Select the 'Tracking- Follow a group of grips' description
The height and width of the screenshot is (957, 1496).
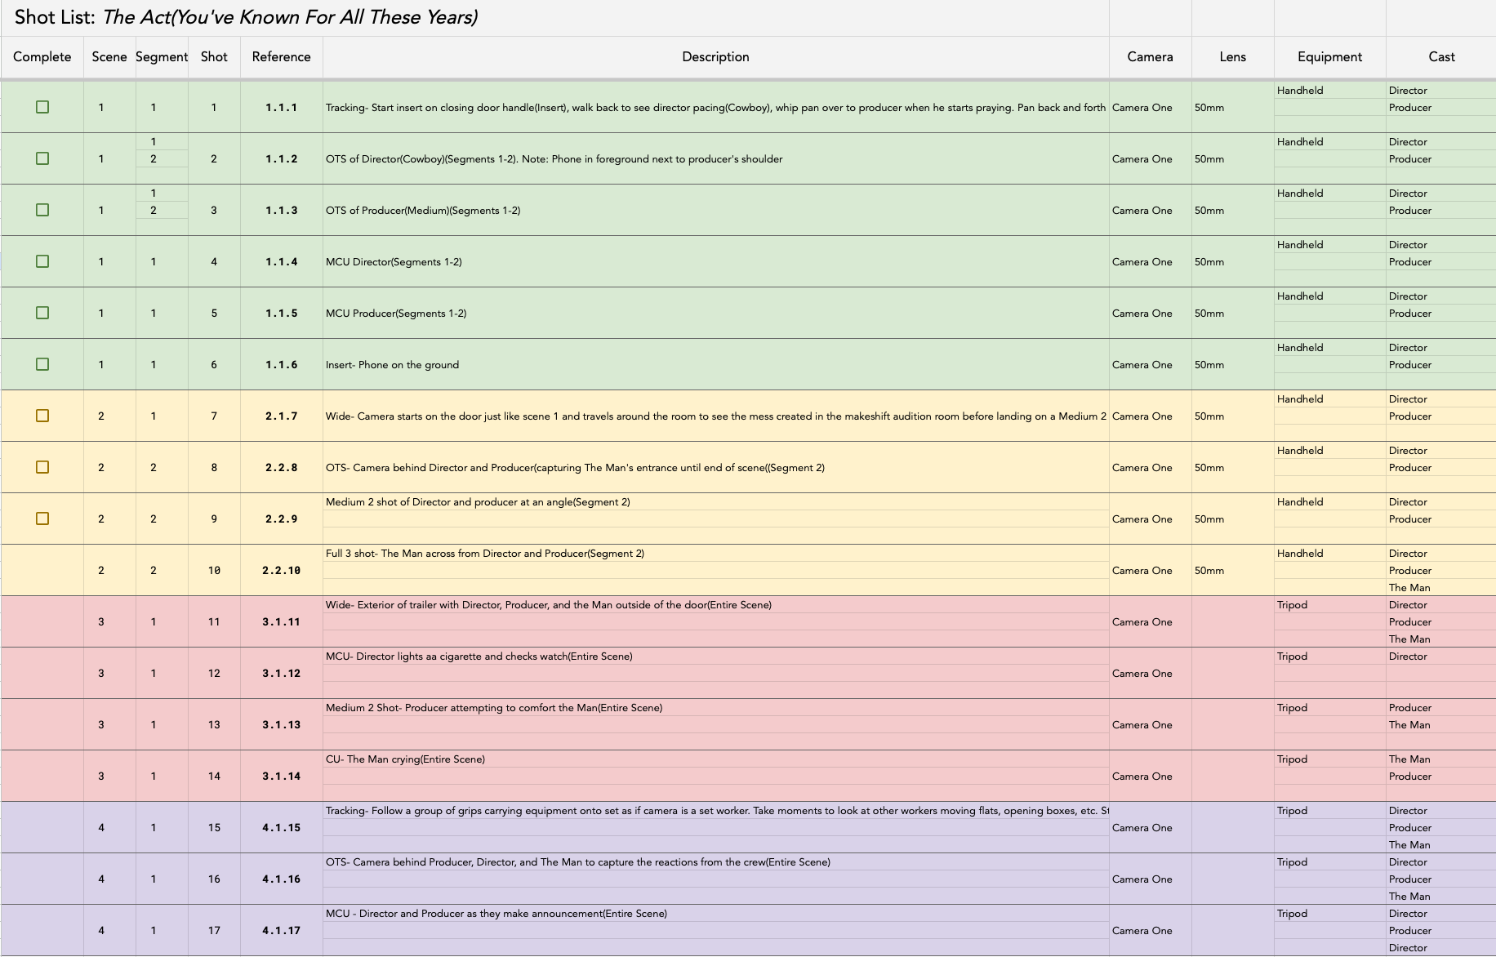coord(715,810)
